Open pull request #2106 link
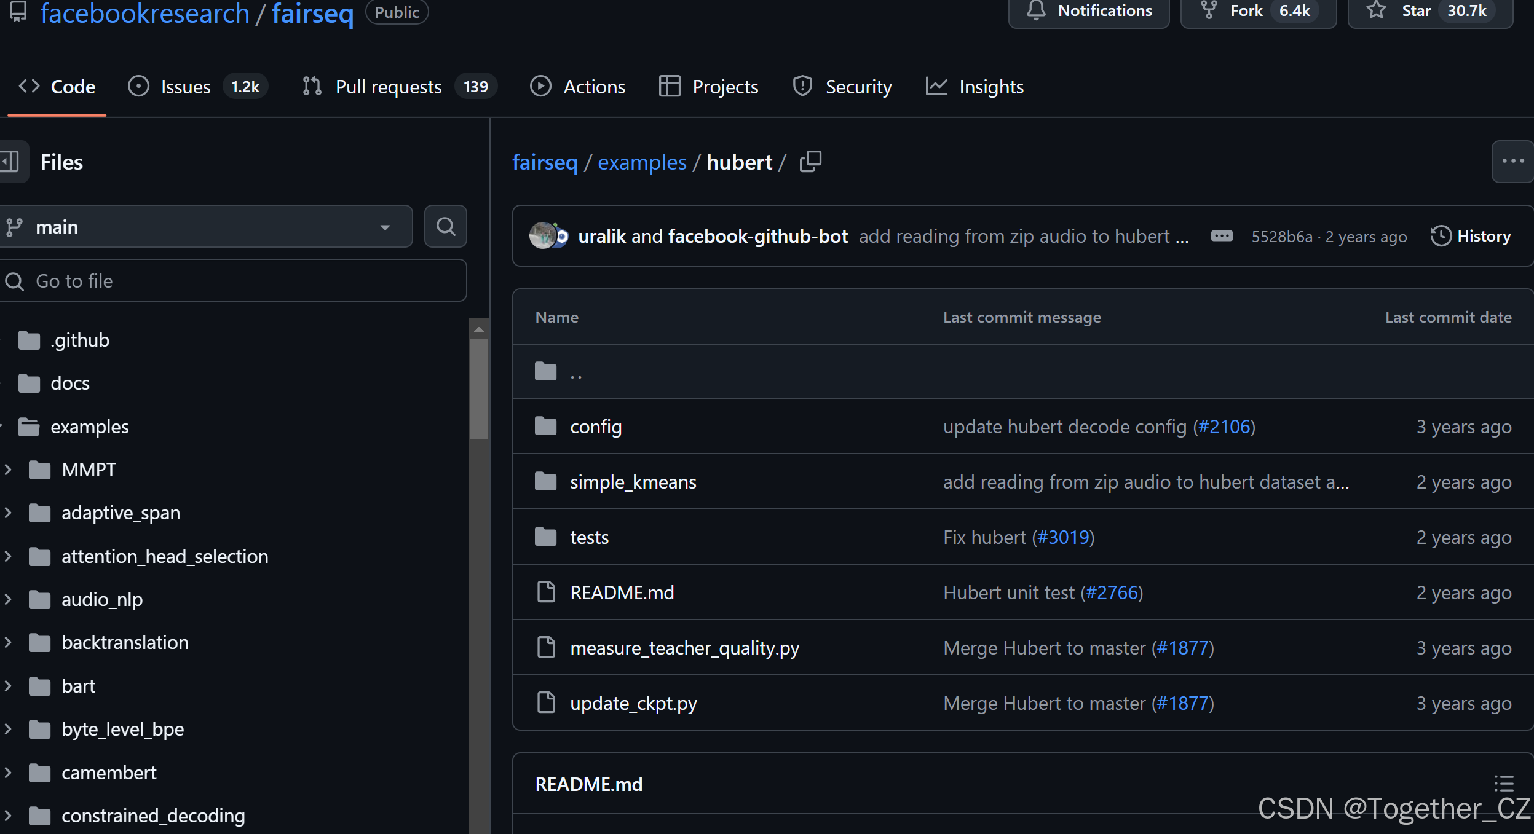Viewport: 1534px width, 834px height. coord(1224,427)
